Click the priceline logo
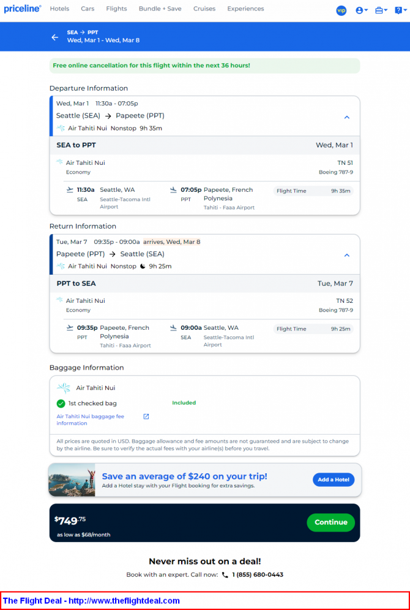The width and height of the screenshot is (410, 610). (23, 9)
